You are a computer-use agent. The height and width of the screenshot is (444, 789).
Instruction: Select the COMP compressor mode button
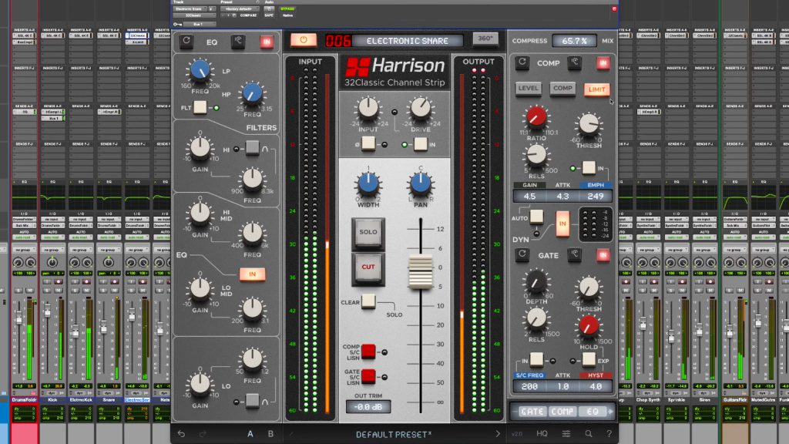point(562,89)
